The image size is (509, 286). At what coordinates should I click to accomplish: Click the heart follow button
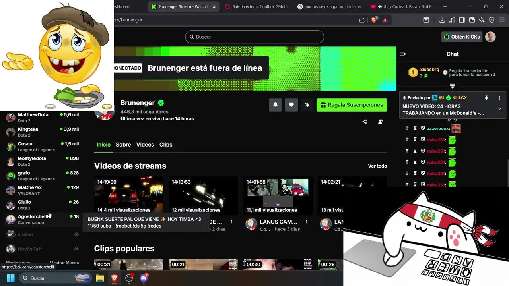tap(291, 105)
